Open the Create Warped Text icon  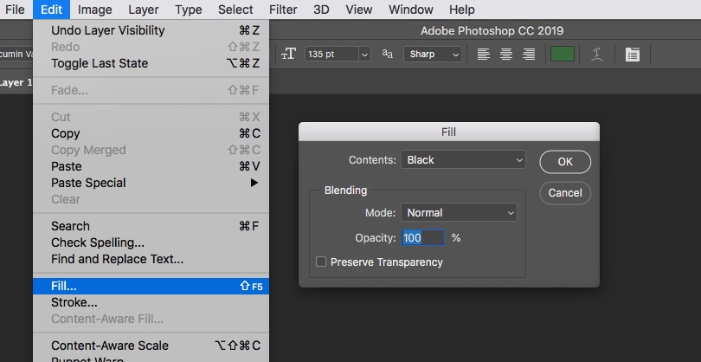pos(596,54)
